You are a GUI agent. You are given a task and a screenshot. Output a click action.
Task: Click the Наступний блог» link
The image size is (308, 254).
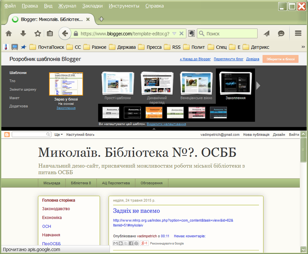(x=80, y=135)
